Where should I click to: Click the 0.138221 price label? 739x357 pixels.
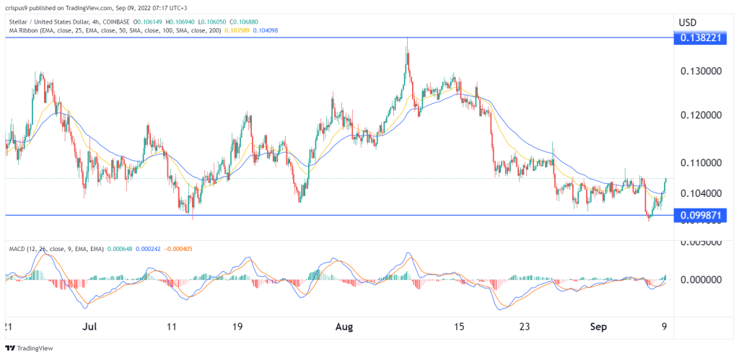pos(701,39)
